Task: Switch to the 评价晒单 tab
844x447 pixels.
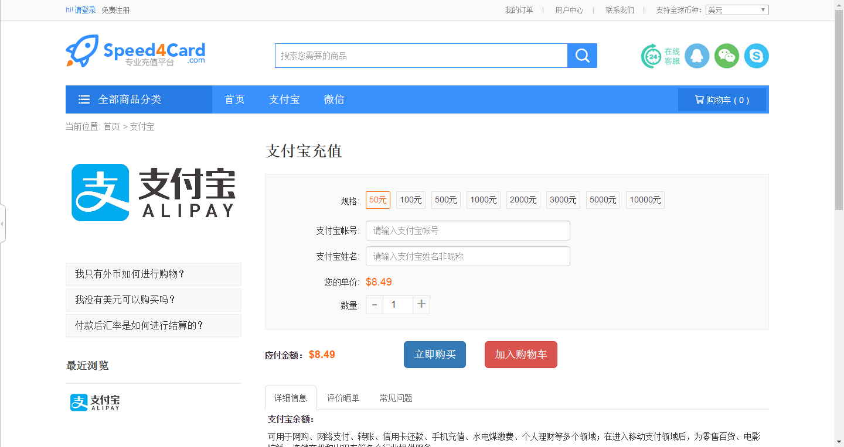Action: tap(343, 398)
